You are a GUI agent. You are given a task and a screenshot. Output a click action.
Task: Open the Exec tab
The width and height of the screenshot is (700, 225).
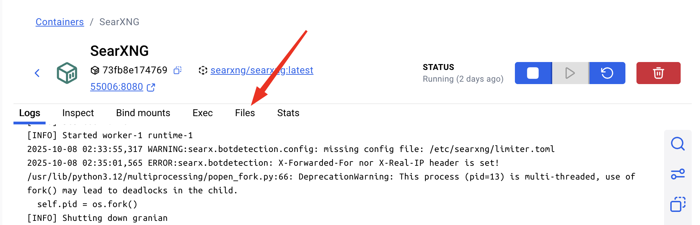(203, 113)
